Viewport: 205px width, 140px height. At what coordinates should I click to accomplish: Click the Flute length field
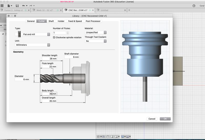(49, 67)
